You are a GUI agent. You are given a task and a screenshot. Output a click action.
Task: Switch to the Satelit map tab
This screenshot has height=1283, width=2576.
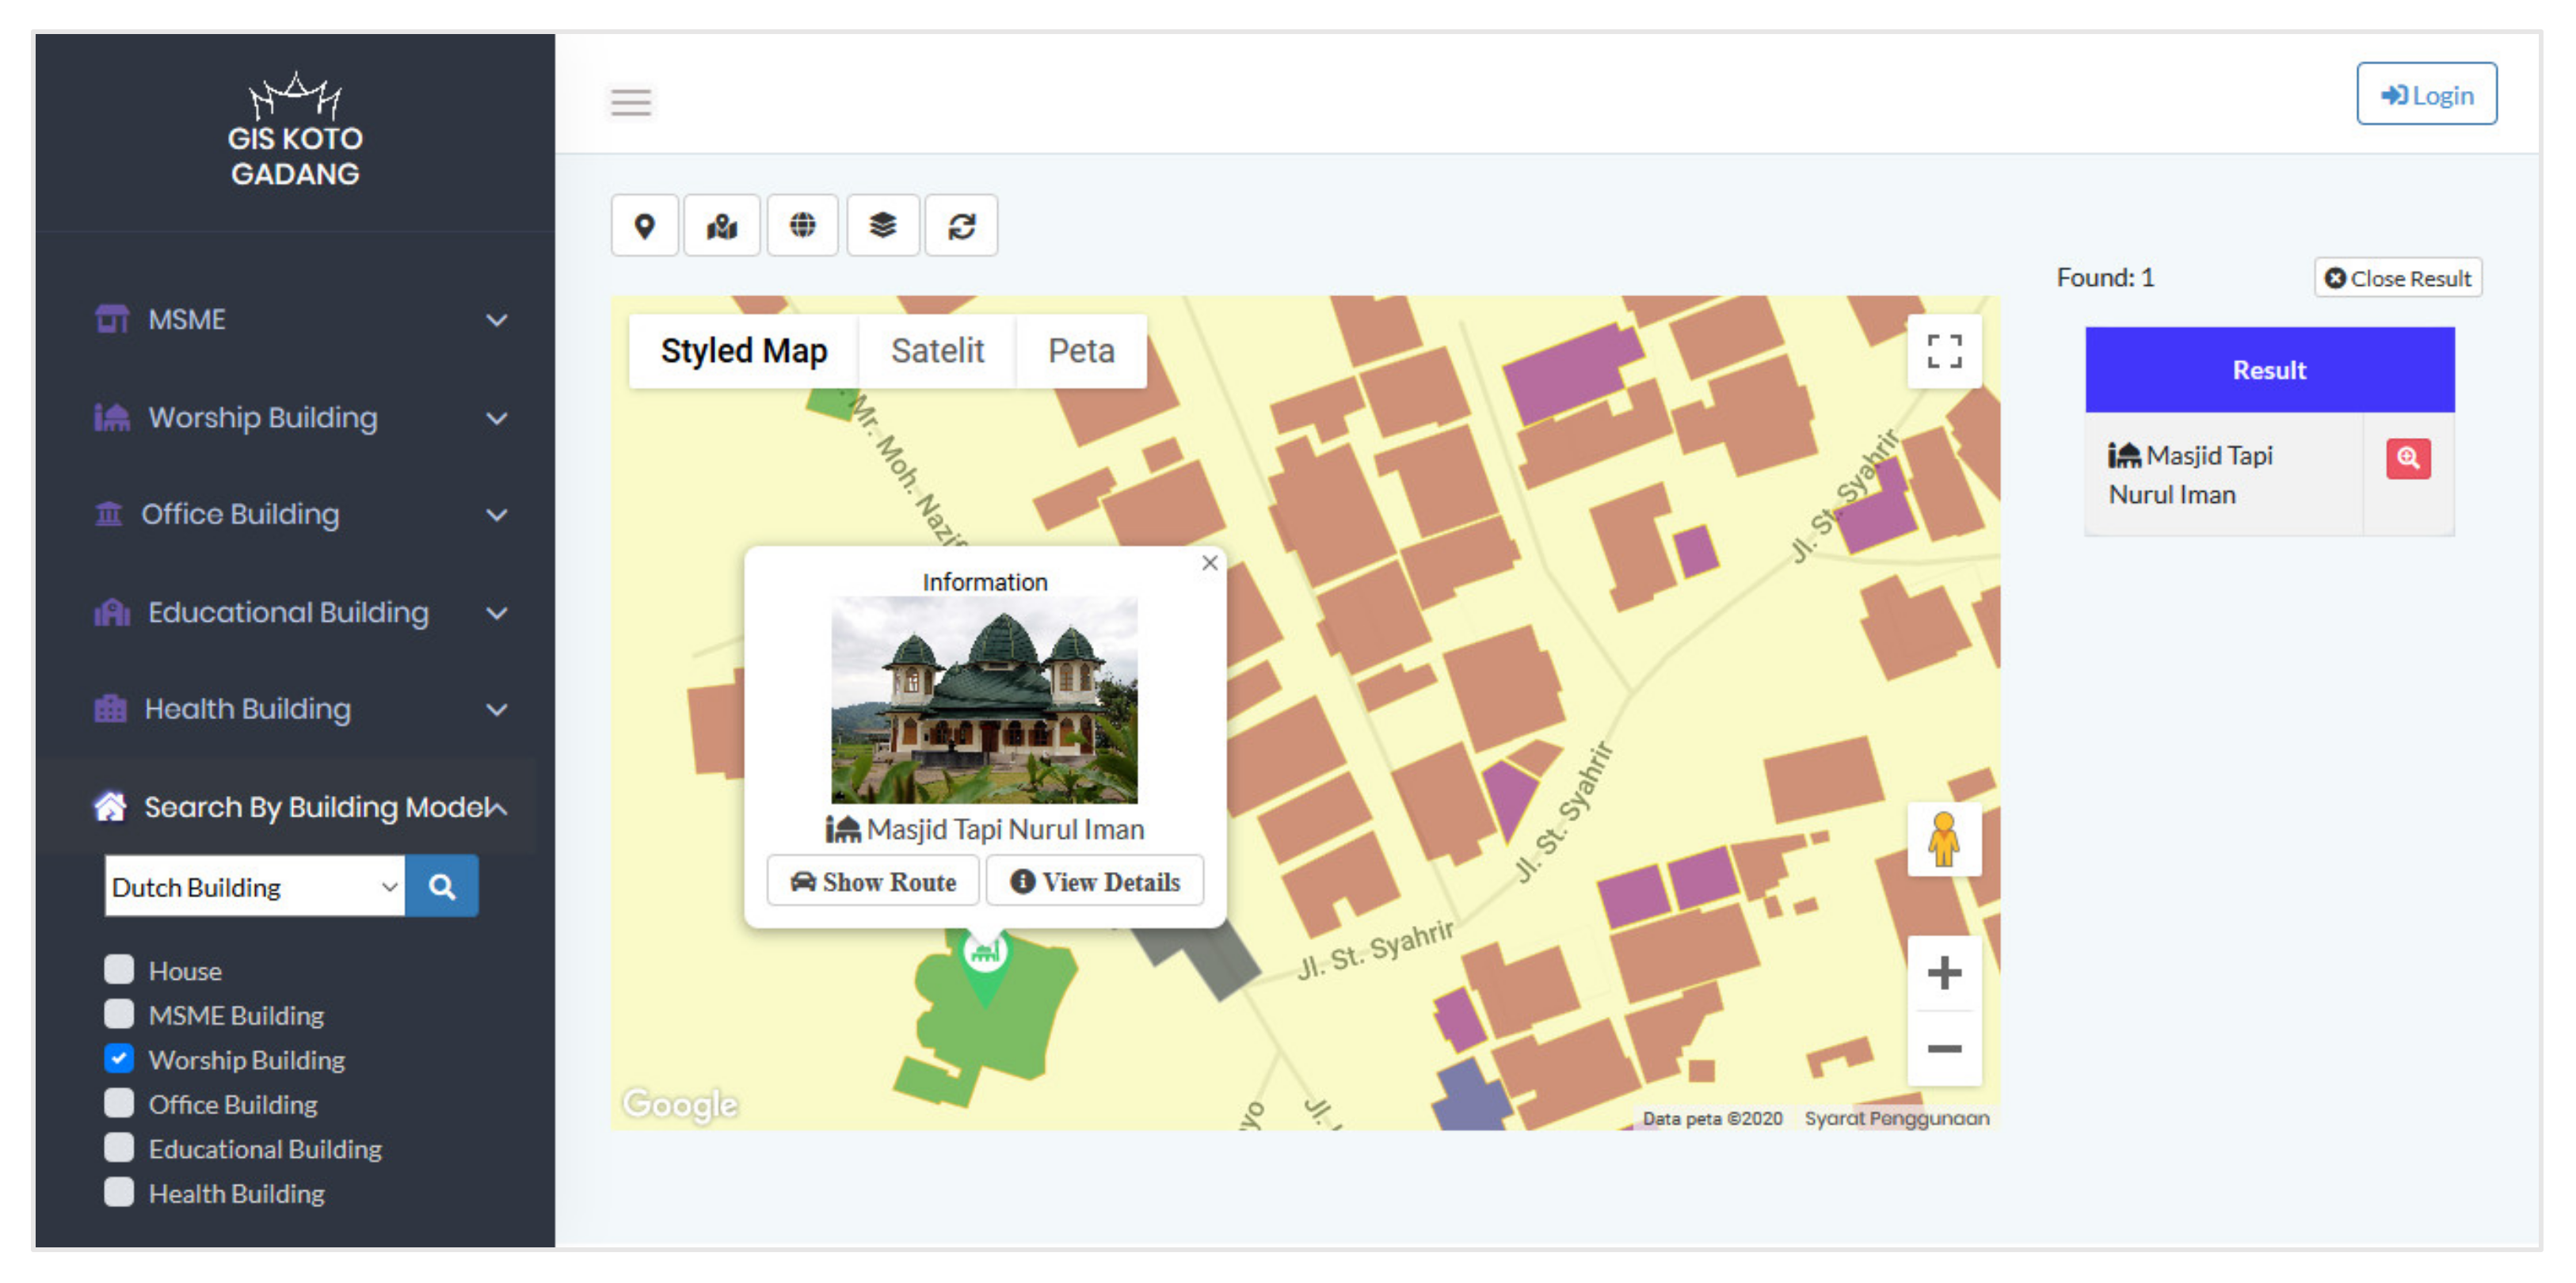pyautogui.click(x=937, y=351)
